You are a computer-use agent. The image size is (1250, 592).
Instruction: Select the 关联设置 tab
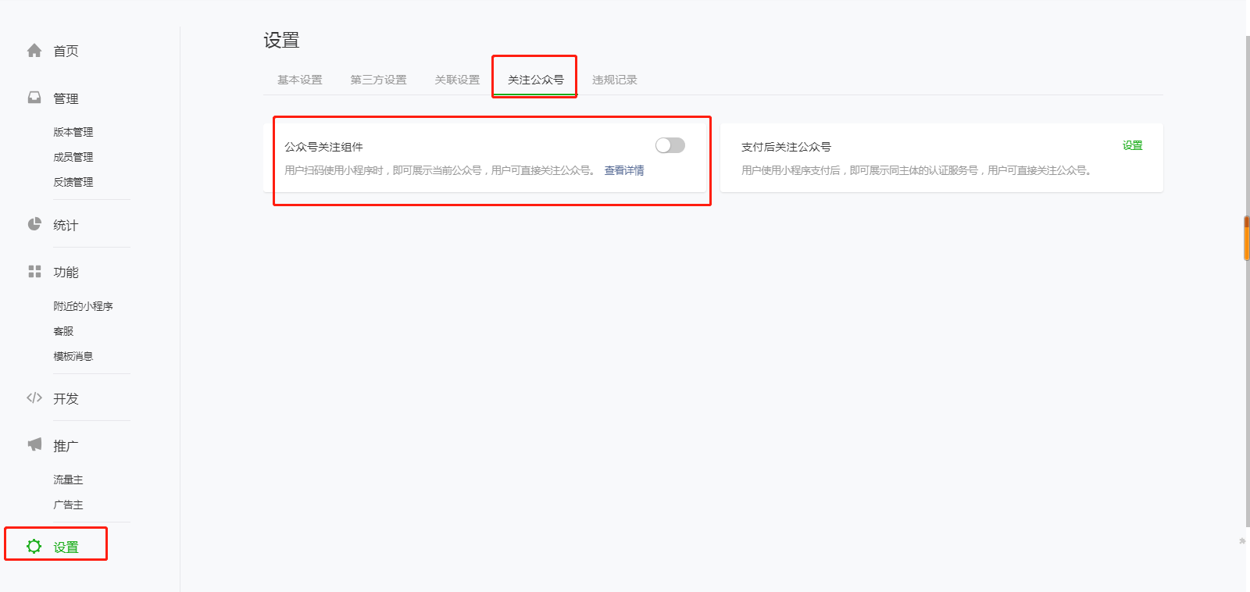click(x=457, y=80)
